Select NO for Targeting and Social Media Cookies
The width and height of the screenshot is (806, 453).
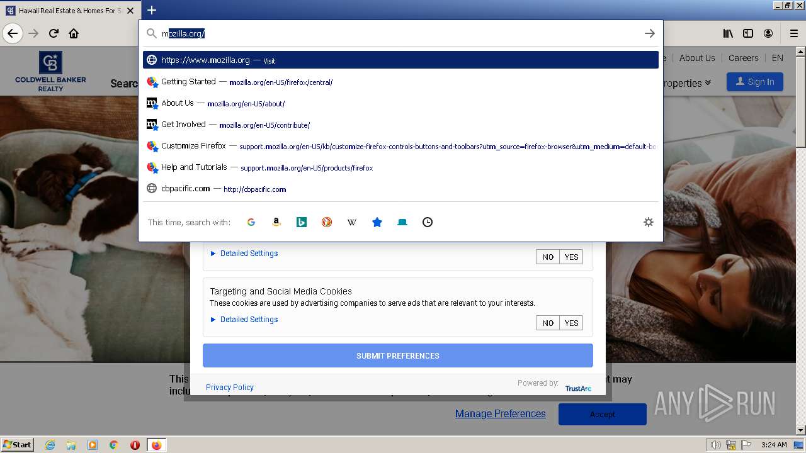548,323
